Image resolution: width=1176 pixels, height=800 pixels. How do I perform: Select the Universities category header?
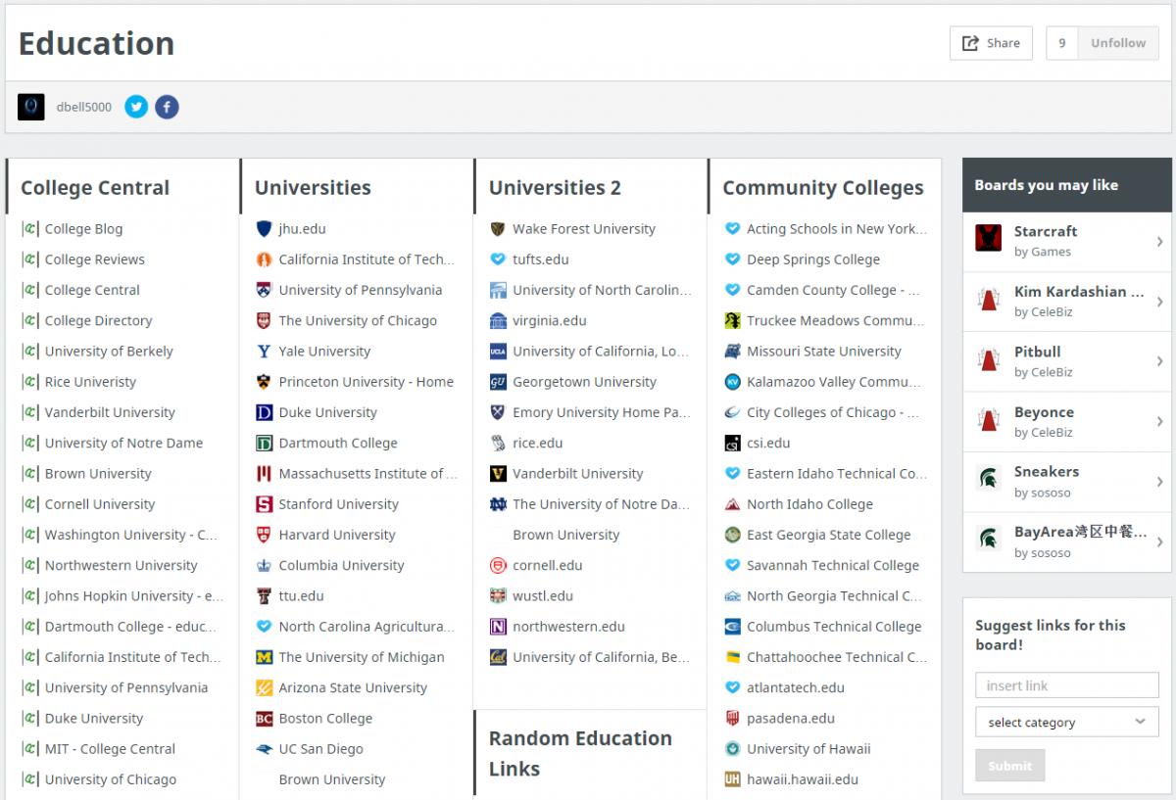click(313, 188)
